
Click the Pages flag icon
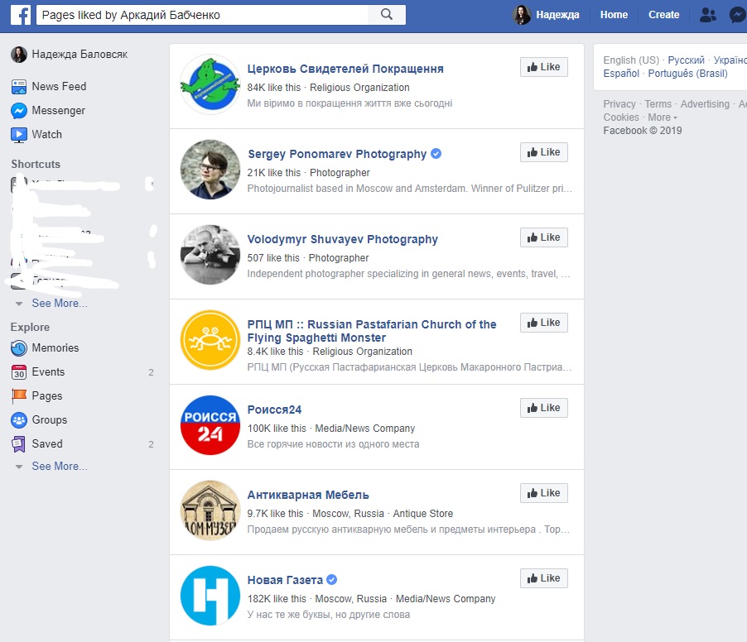coord(19,395)
